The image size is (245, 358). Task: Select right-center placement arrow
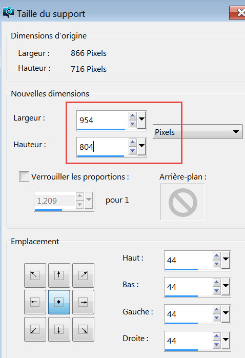(83, 302)
